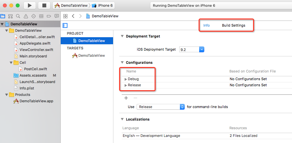Open the Report navigator speech bubble icon

tap(57, 16)
